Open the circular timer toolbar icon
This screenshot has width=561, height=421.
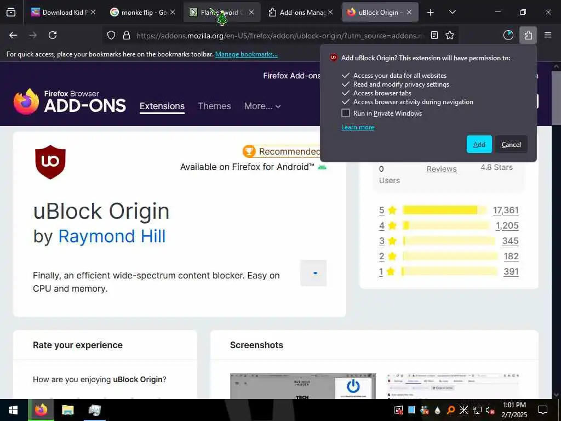click(508, 35)
